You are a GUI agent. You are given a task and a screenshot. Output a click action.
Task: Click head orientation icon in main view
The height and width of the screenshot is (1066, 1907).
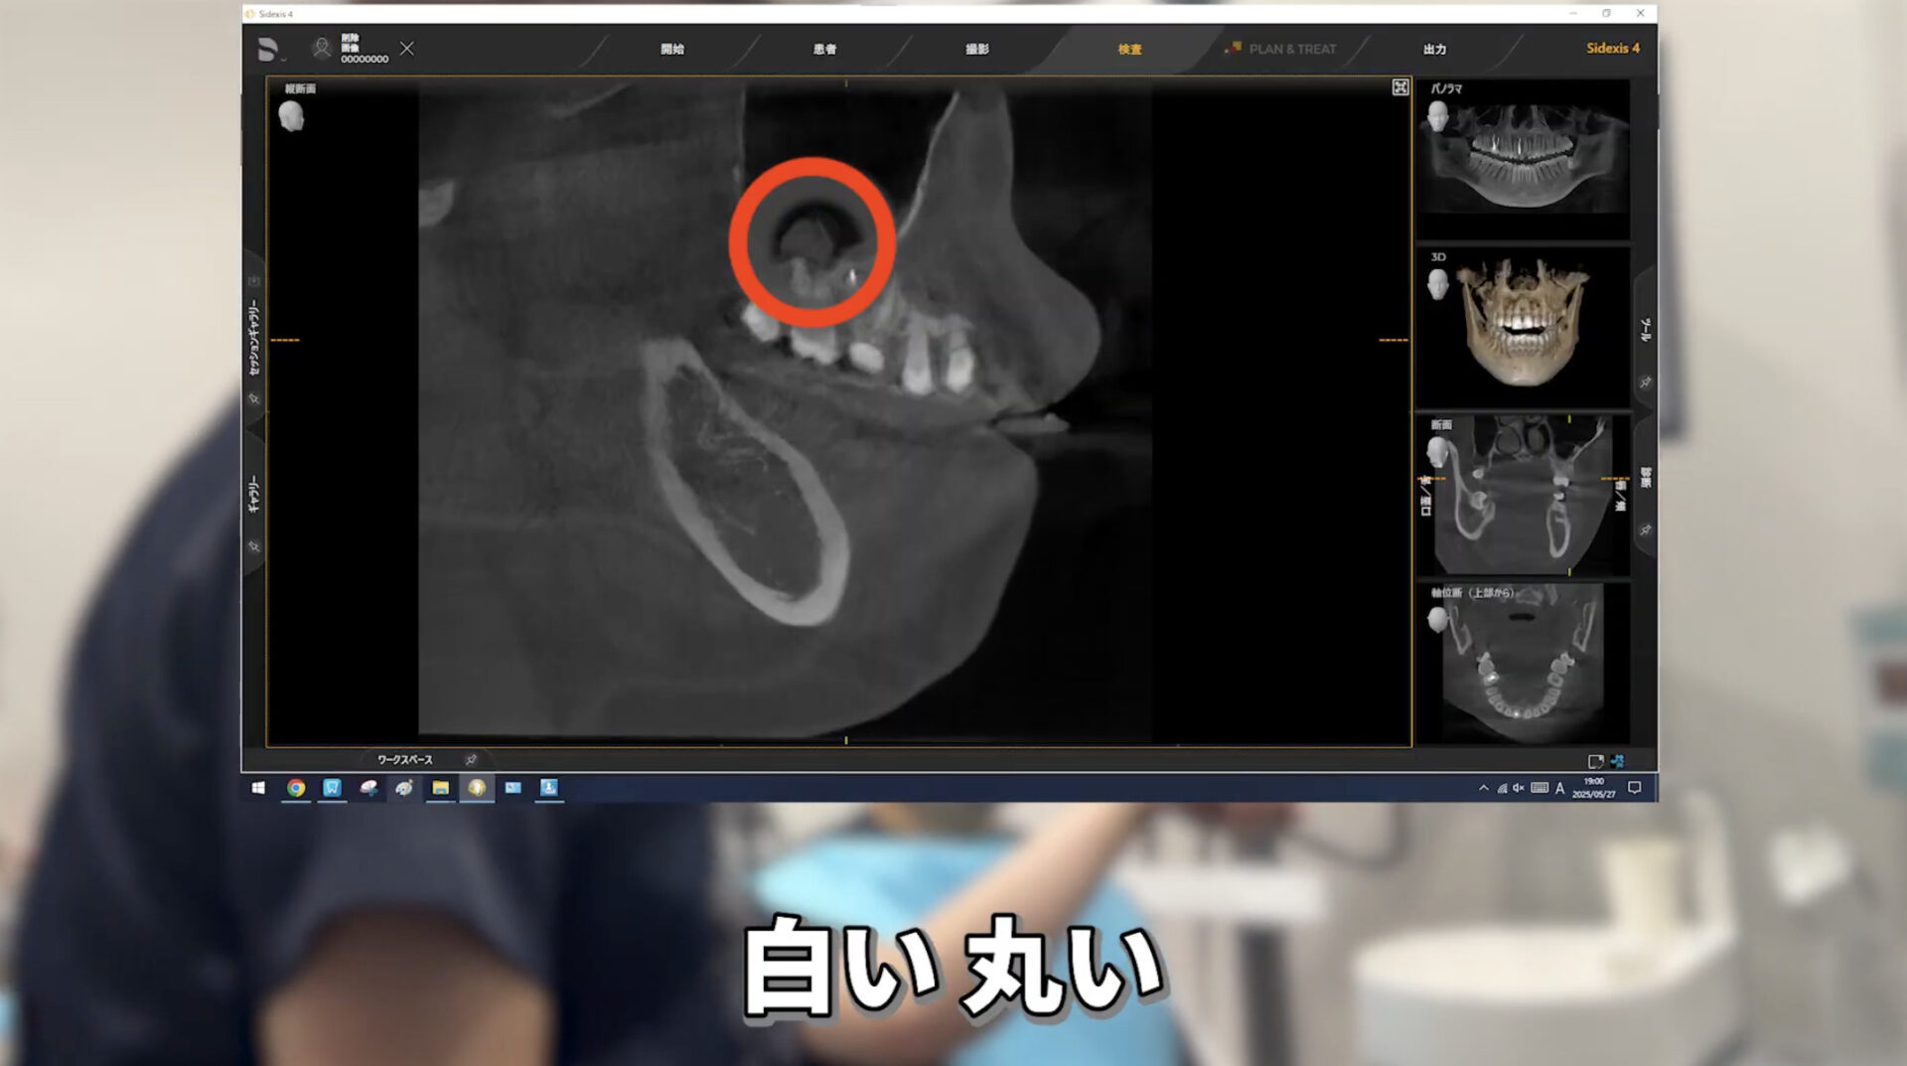(x=291, y=117)
